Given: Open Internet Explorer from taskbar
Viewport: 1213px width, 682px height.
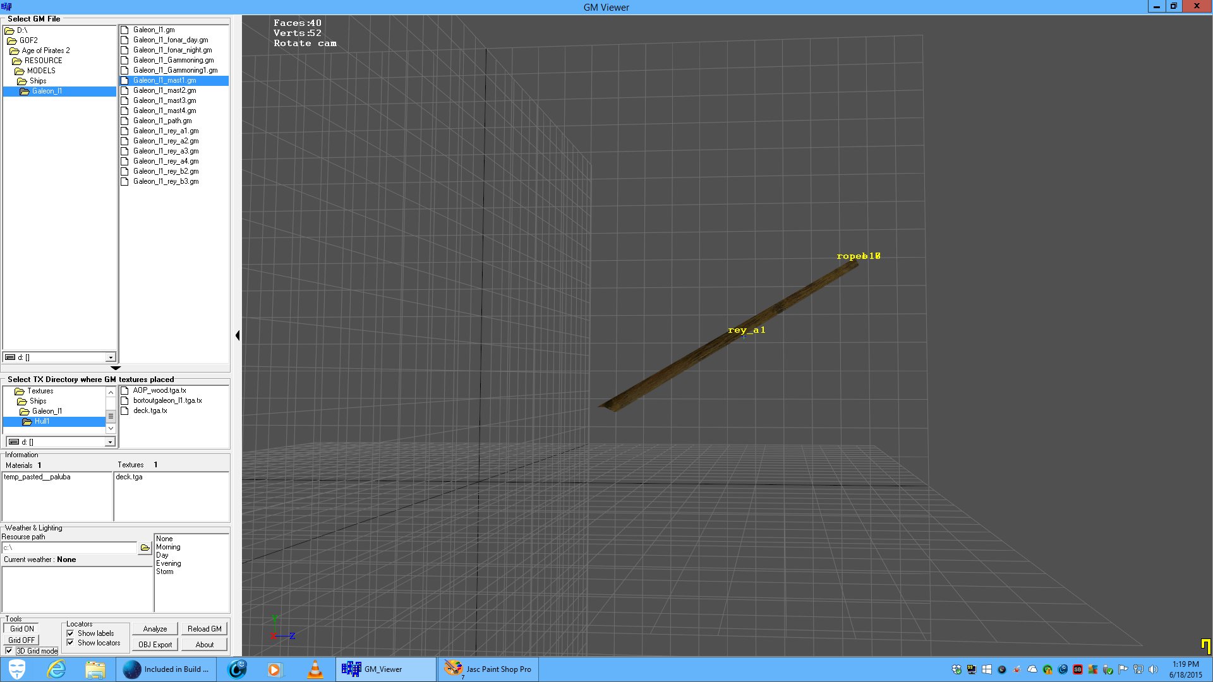Looking at the screenshot, I should pyautogui.click(x=56, y=669).
